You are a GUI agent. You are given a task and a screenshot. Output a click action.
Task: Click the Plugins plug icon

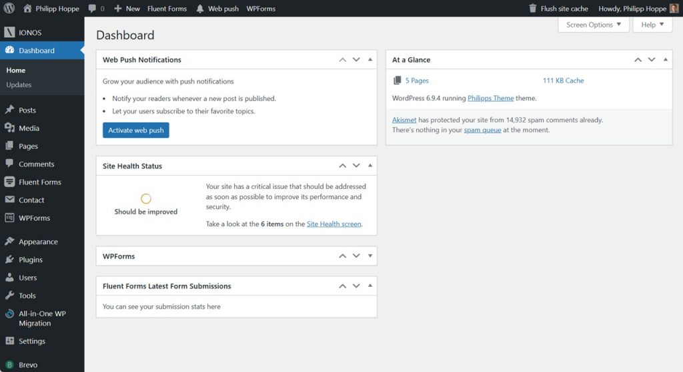tap(9, 260)
